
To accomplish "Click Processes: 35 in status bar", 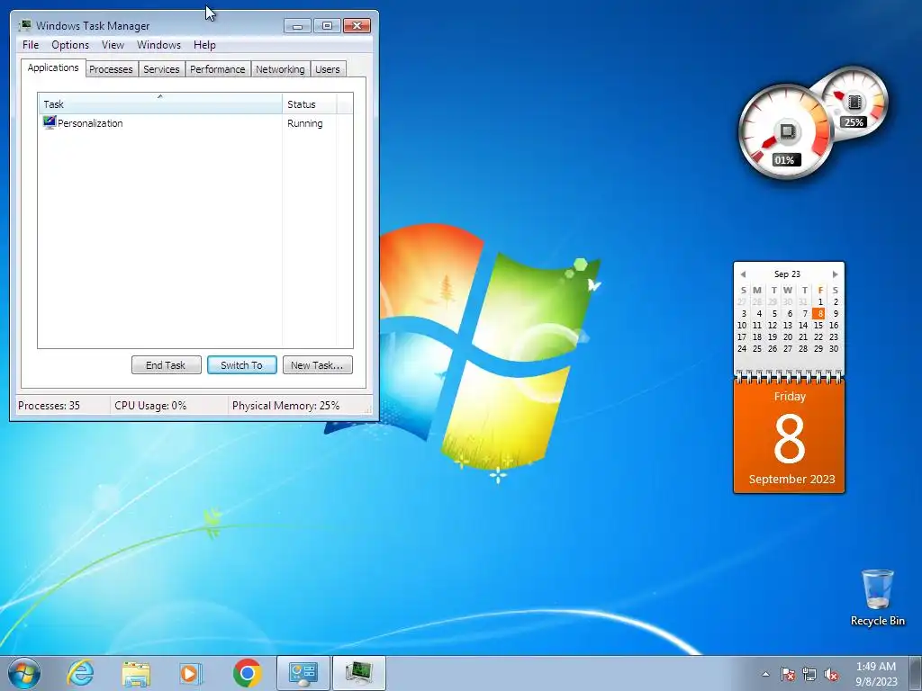I will [49, 406].
